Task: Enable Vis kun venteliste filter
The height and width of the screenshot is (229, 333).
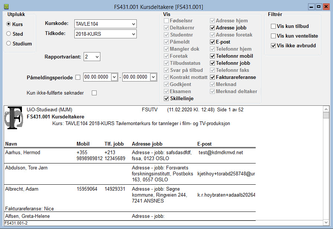Action: (273, 36)
